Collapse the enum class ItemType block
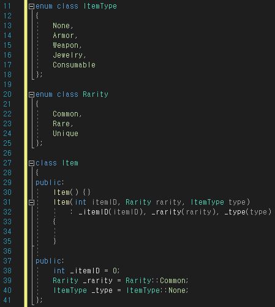275x307 pixels. click(x=31, y=7)
